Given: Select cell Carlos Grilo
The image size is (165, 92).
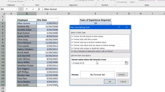Looking at the screenshot, I should (x=27, y=36).
